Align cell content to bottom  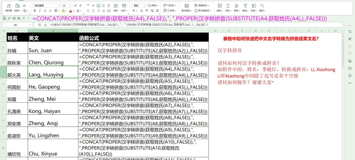pos(98,5)
